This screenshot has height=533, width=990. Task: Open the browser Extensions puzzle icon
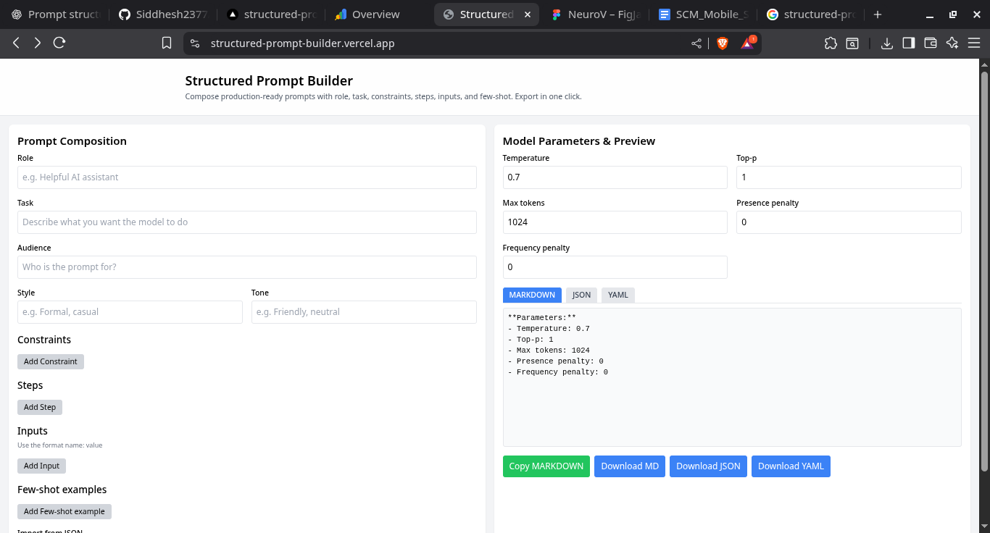point(831,43)
